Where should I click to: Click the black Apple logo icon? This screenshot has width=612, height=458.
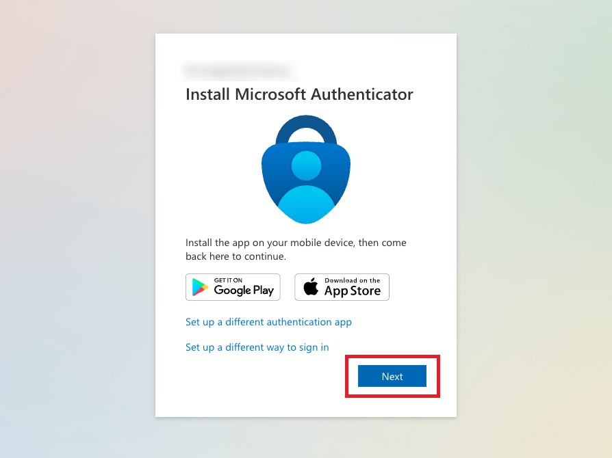point(311,286)
